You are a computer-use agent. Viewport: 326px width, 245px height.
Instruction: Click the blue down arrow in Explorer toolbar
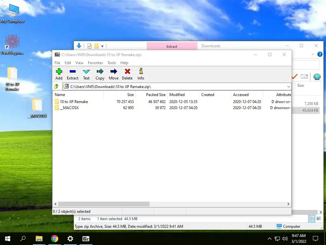point(79,46)
